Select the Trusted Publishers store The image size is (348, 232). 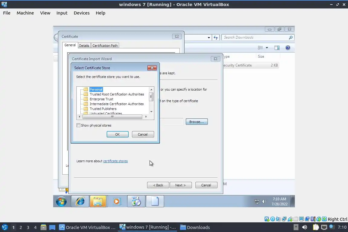pyautogui.click(x=103, y=109)
